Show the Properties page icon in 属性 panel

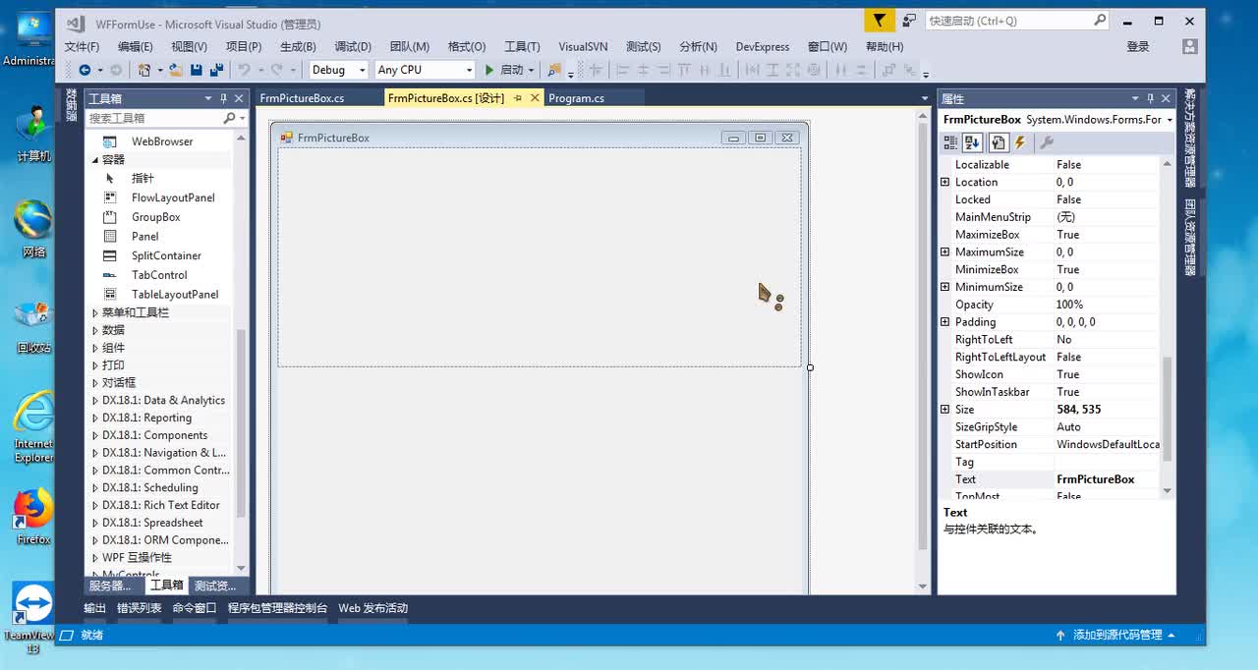tap(998, 142)
